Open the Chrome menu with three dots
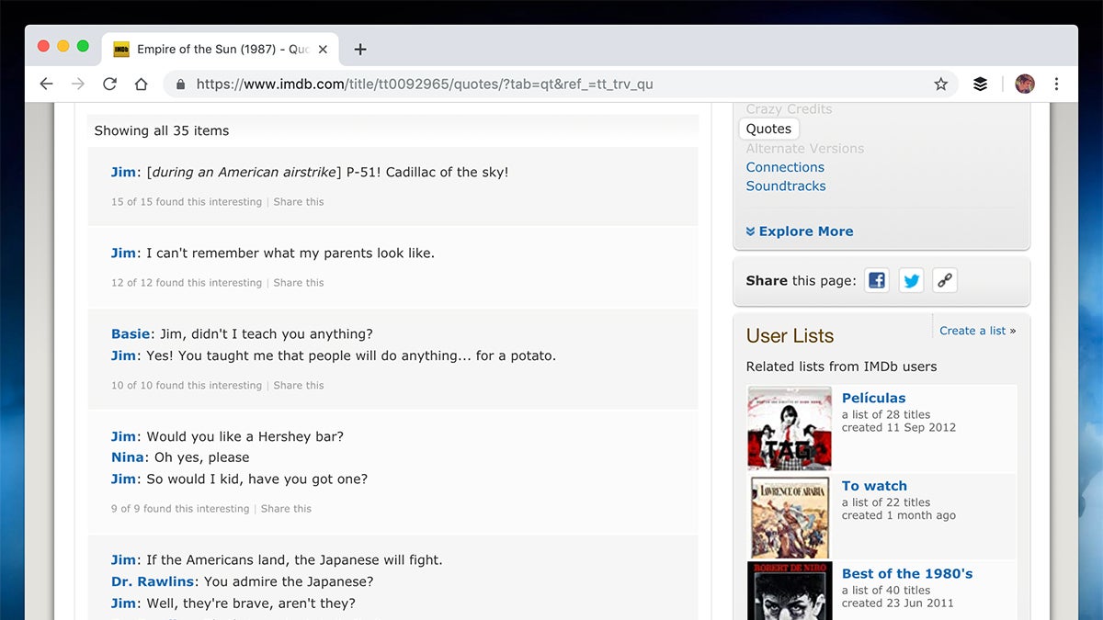Screen dimensions: 1103x620 tap(1057, 84)
